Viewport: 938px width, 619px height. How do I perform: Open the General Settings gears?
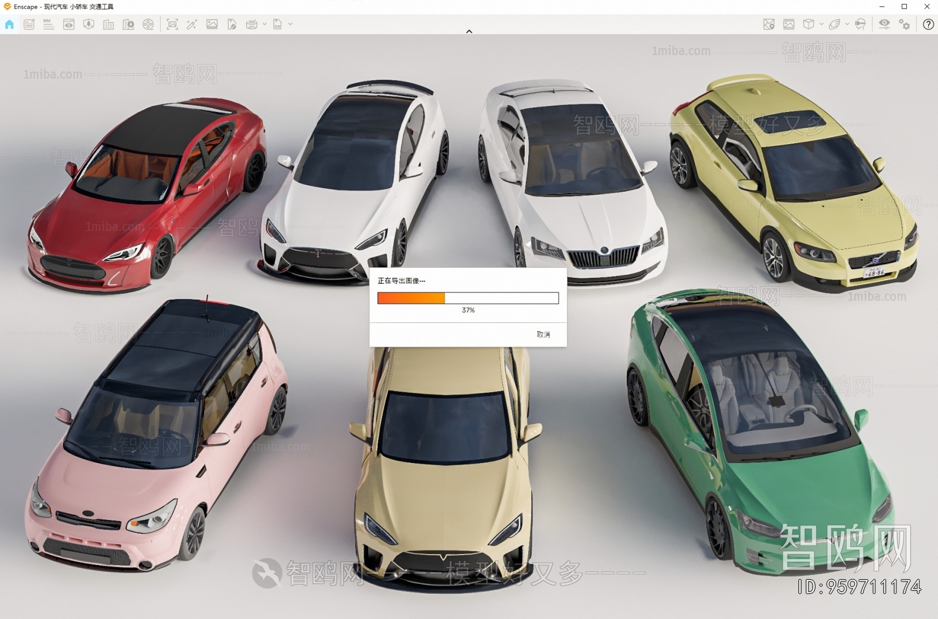click(905, 24)
